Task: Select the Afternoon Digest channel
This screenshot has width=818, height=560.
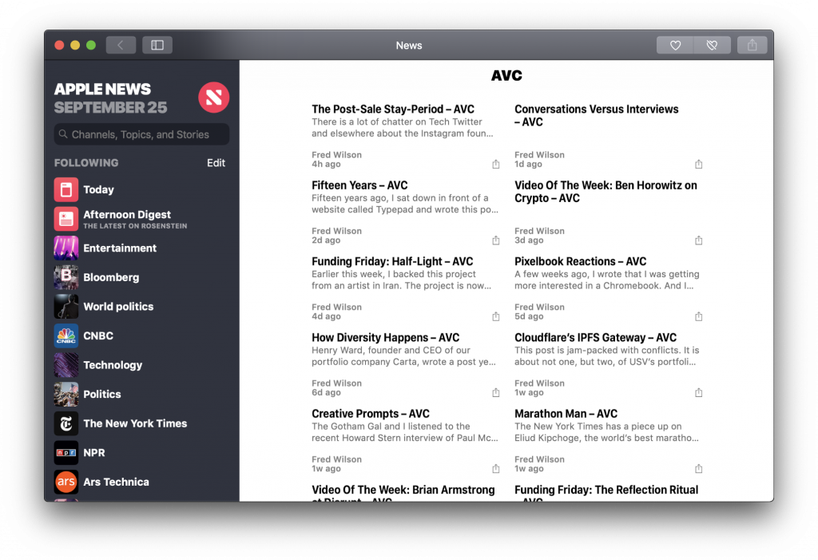Action: coord(127,215)
